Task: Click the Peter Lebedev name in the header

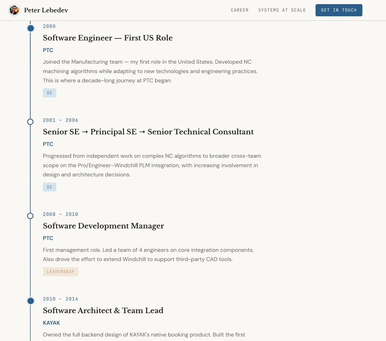Action: click(46, 10)
